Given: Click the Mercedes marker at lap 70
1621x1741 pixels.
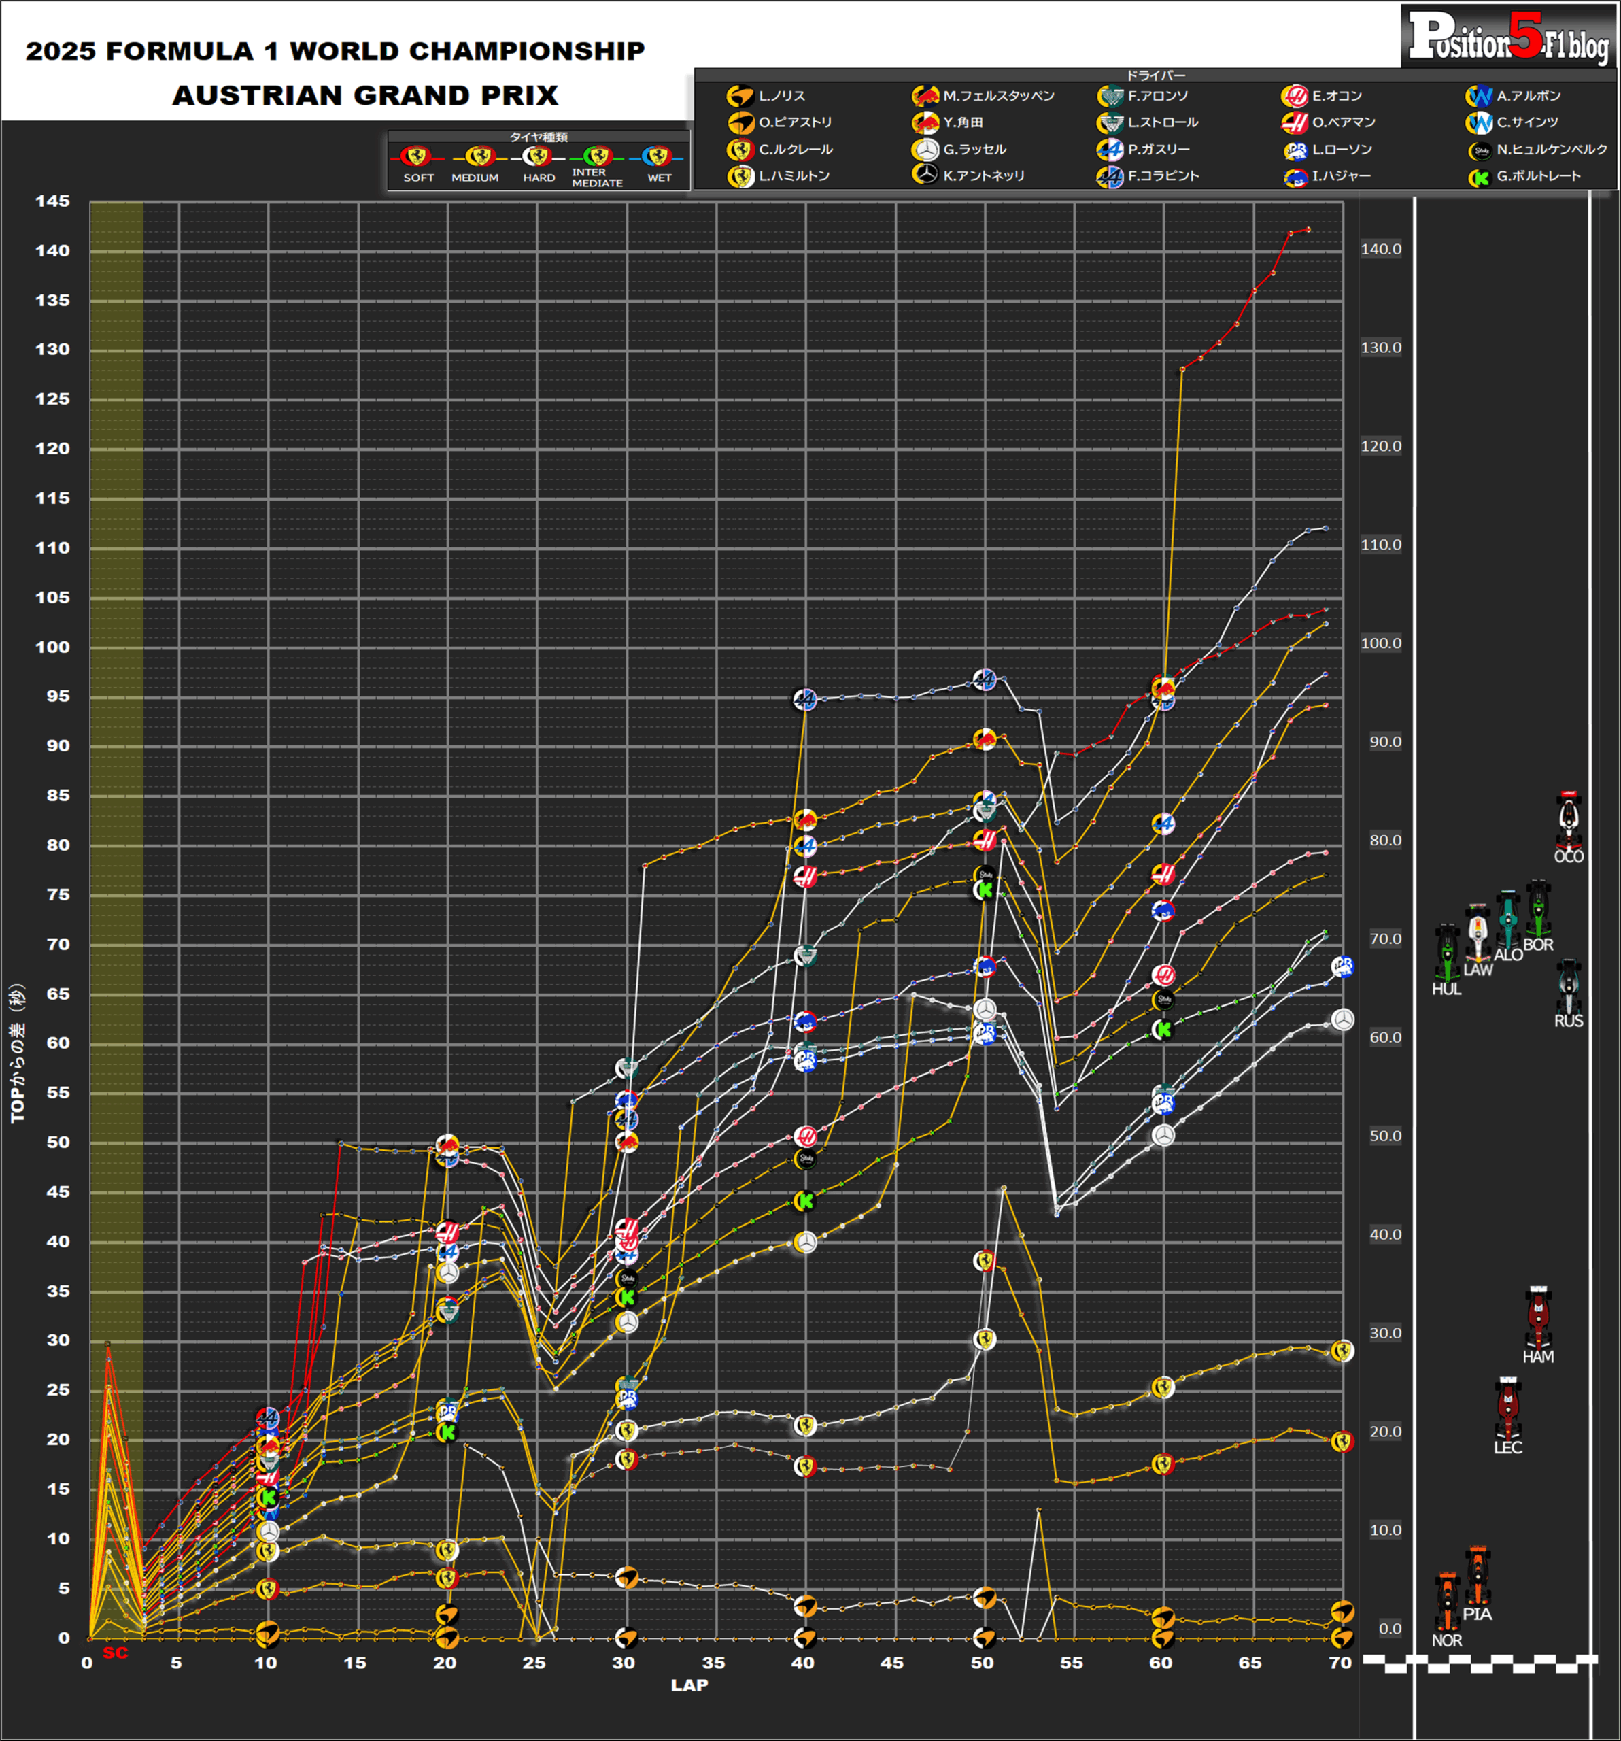Looking at the screenshot, I should tap(1342, 1019).
